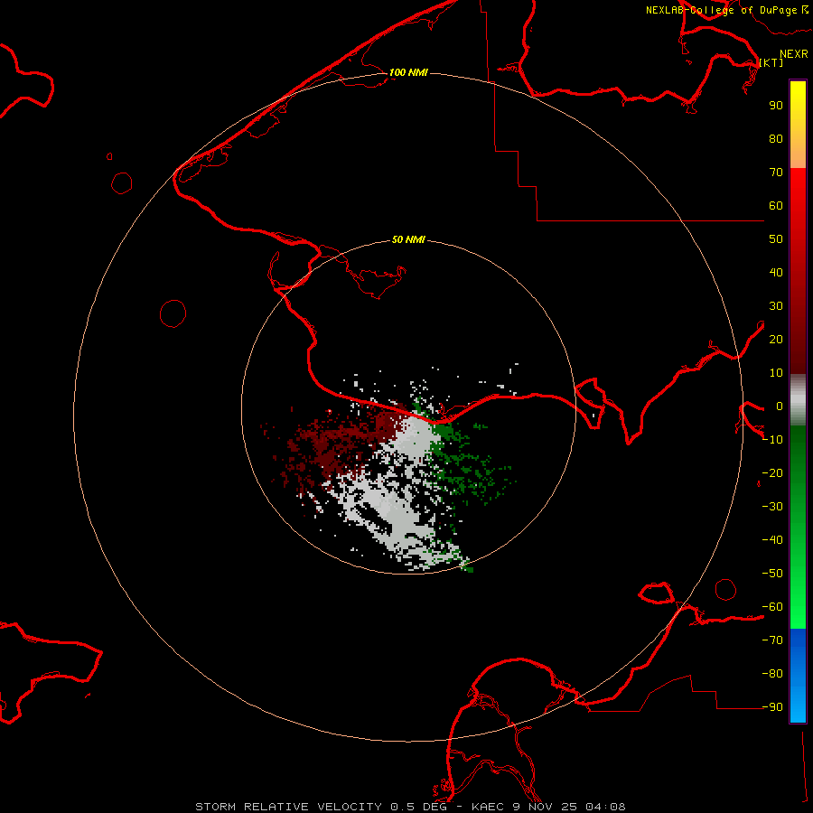Viewport: 813px width, 813px height.
Task: Click the -20 value on velocity scale
Action: point(772,472)
